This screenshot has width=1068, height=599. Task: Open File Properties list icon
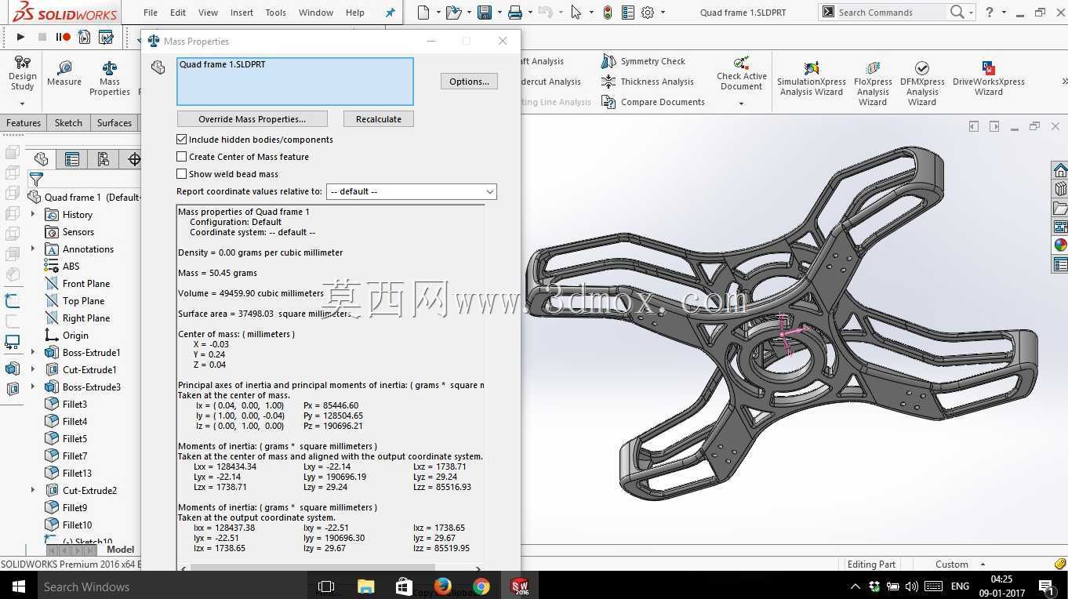[x=627, y=13]
